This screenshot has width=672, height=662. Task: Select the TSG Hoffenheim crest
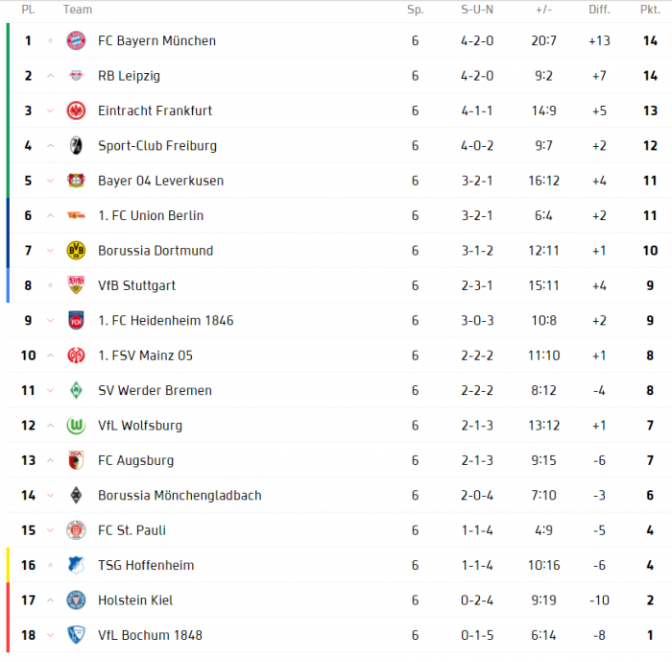76,565
